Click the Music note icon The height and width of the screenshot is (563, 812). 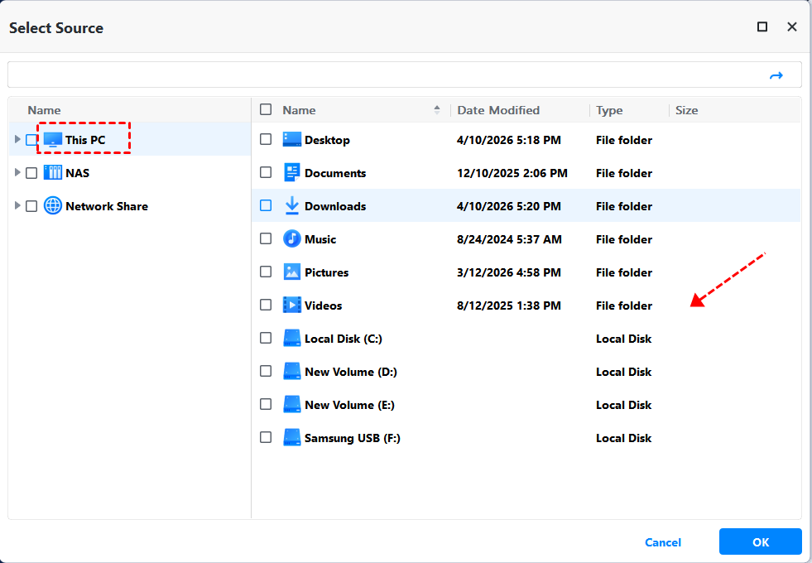click(x=291, y=239)
